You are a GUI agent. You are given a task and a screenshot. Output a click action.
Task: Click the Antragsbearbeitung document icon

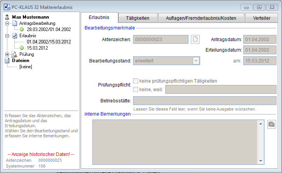click(x=15, y=23)
